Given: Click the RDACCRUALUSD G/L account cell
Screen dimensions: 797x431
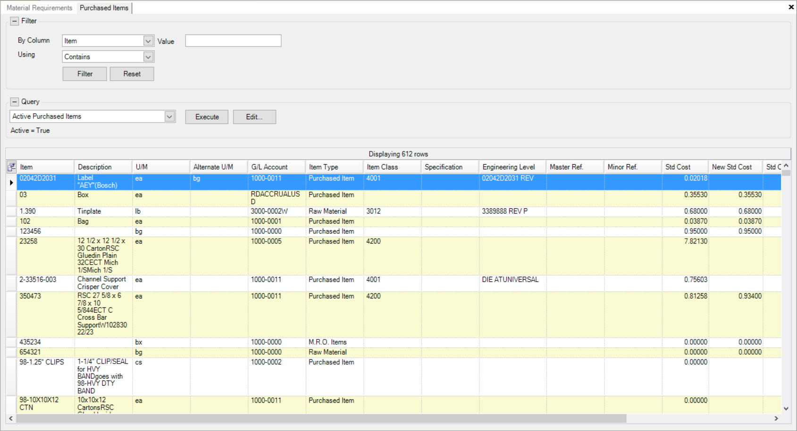Looking at the screenshot, I should pos(277,199).
